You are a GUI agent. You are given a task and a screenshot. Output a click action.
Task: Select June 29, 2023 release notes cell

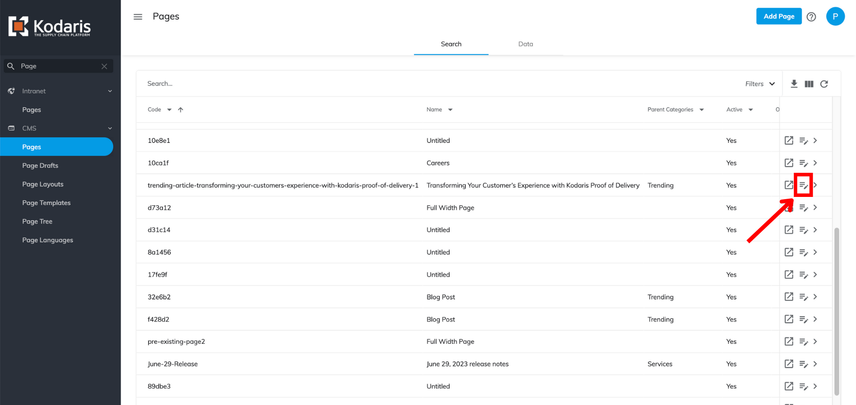pos(467,364)
